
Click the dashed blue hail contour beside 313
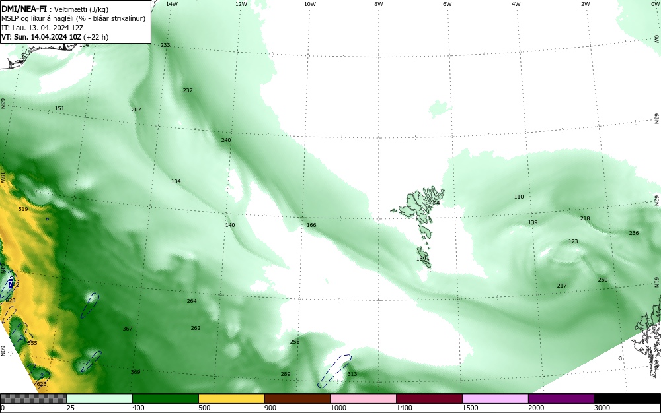[x=334, y=371]
